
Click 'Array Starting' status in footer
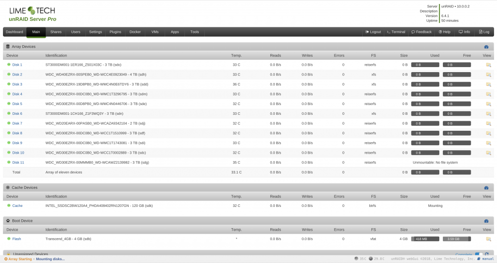(20, 259)
